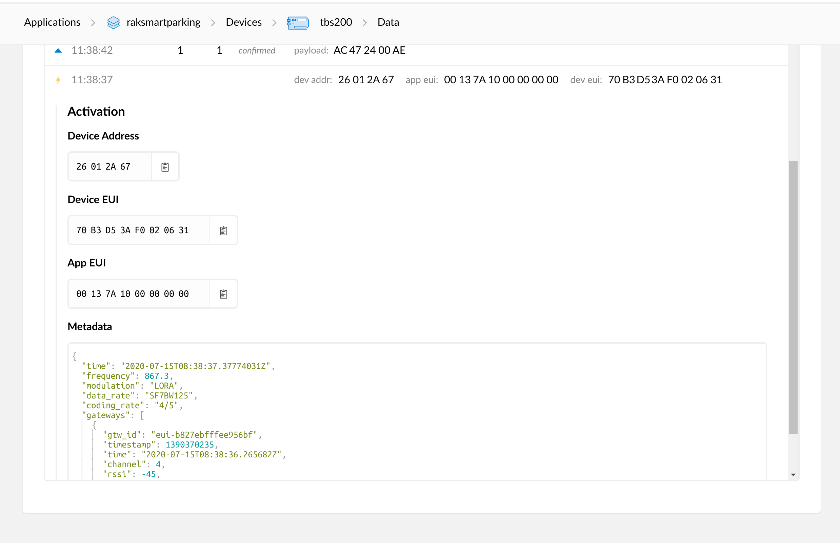The image size is (840, 543).
Task: Click the data_rate value SF7BW125
Action: (x=169, y=396)
